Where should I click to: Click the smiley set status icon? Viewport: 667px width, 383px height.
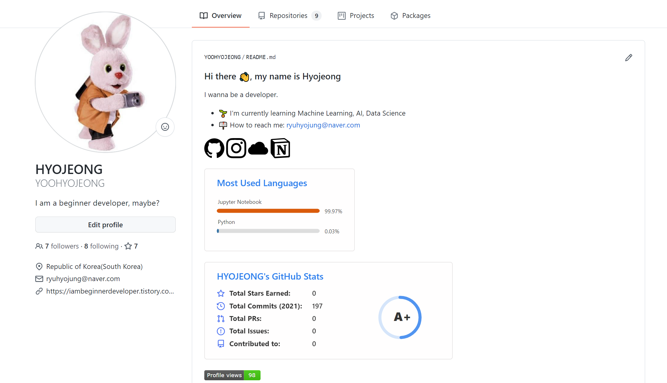(x=165, y=127)
